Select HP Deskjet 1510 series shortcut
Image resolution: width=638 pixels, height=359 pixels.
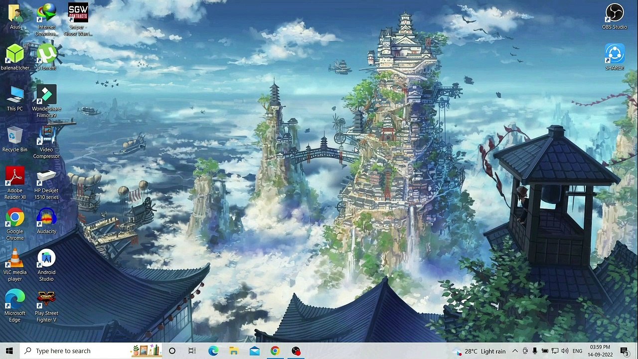point(46,183)
